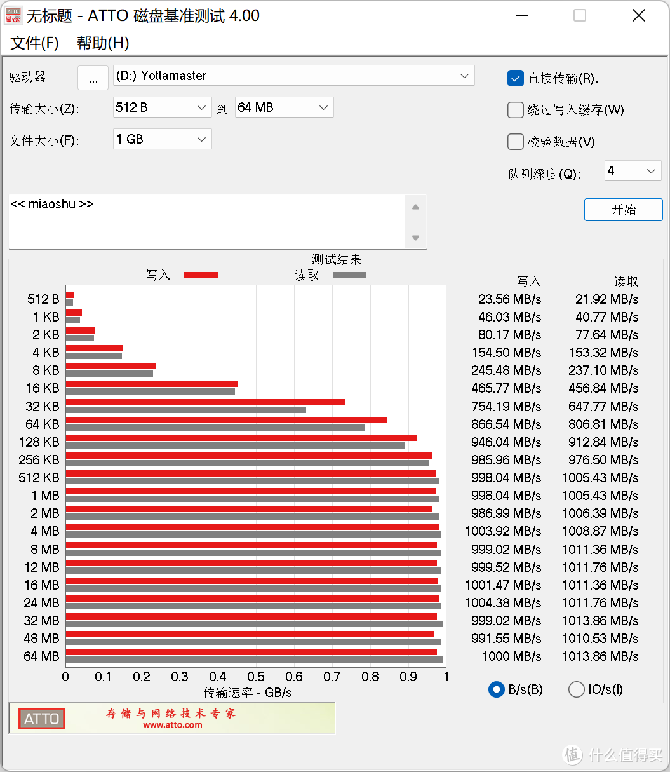Select the IO/s(I) radio button

[576, 689]
